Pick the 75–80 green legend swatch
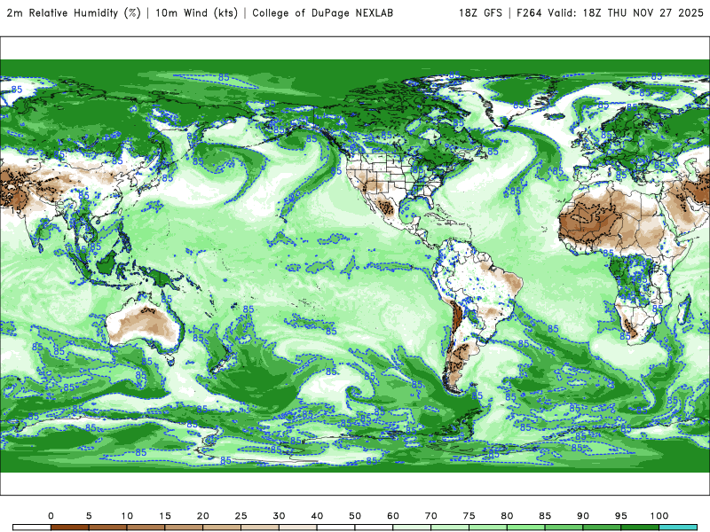Image resolution: width=710 pixels, height=532 pixels. pos(488,528)
